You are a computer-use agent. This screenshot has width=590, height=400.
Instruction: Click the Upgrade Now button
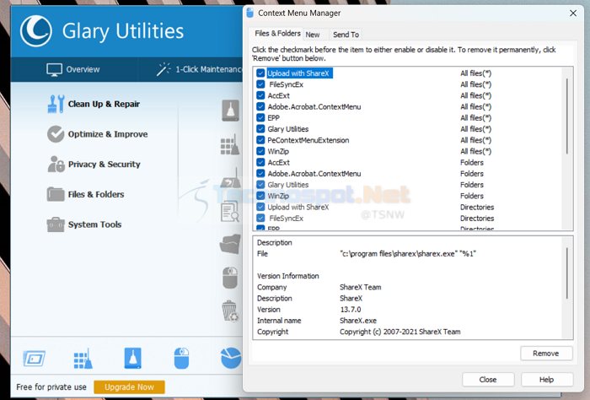129,386
